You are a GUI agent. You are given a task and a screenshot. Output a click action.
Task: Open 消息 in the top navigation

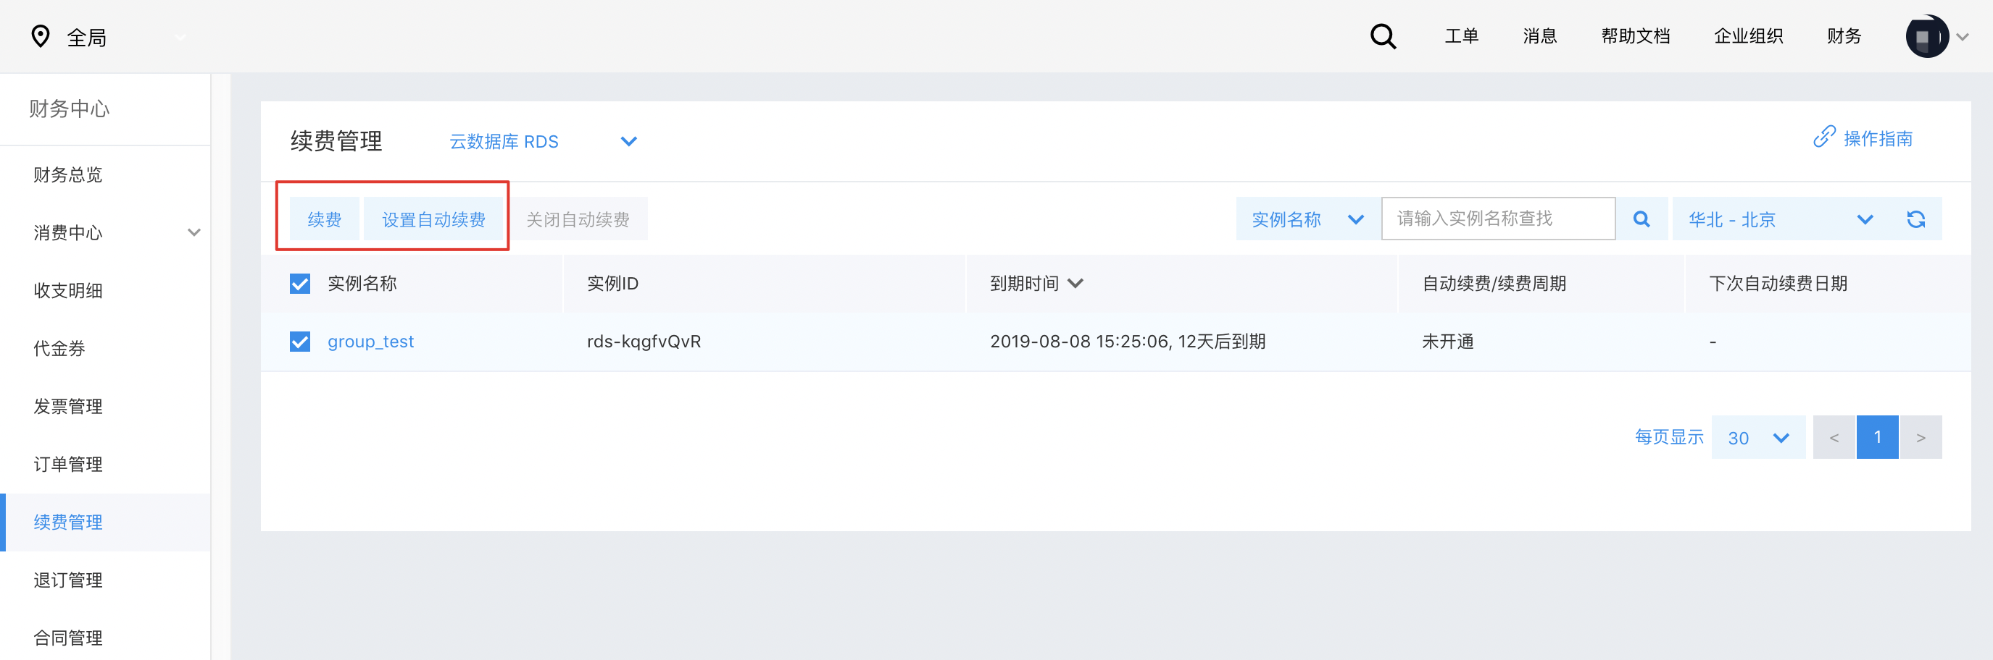pyautogui.click(x=1539, y=36)
